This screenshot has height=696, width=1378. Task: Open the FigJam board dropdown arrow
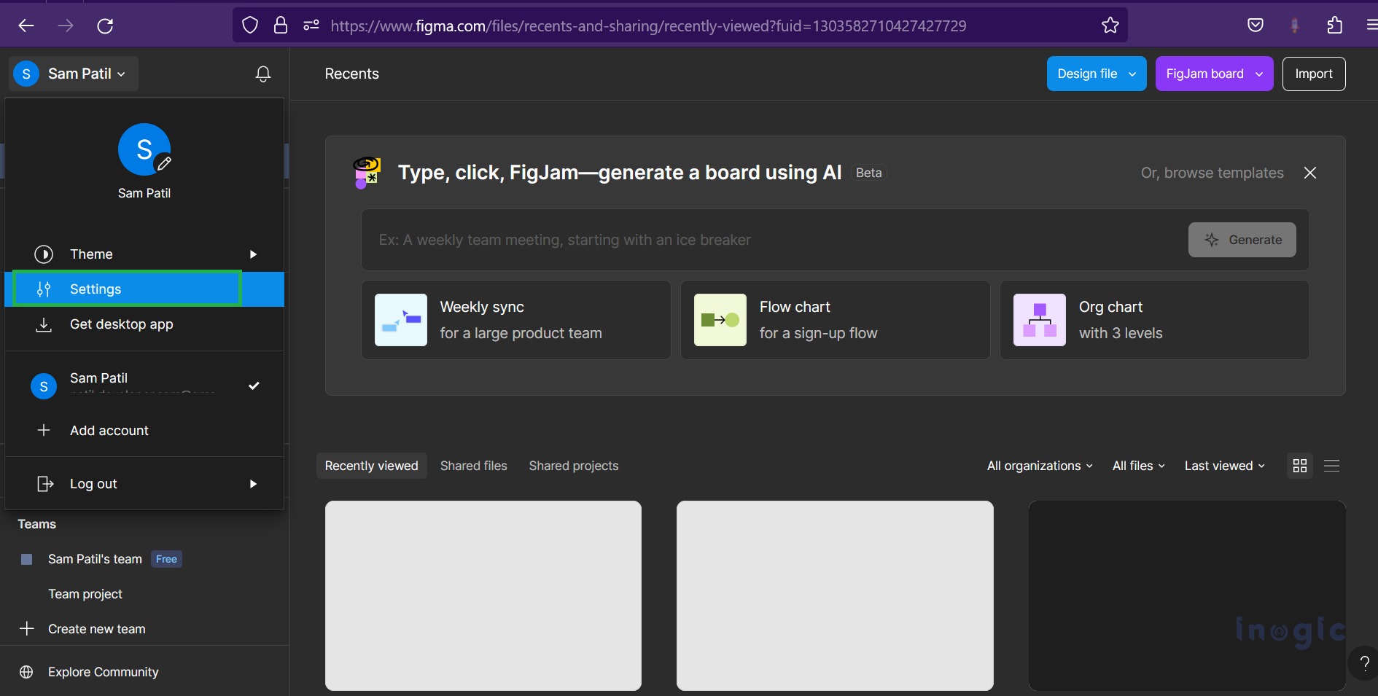1259,74
